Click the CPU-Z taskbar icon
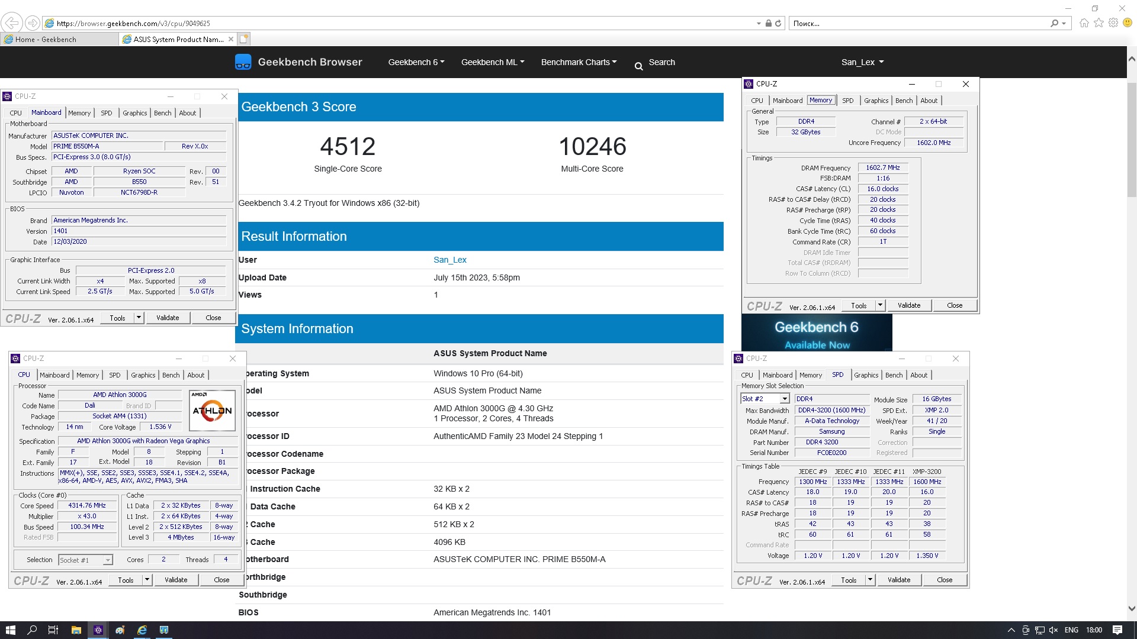Viewport: 1137px width, 639px height. point(98,630)
